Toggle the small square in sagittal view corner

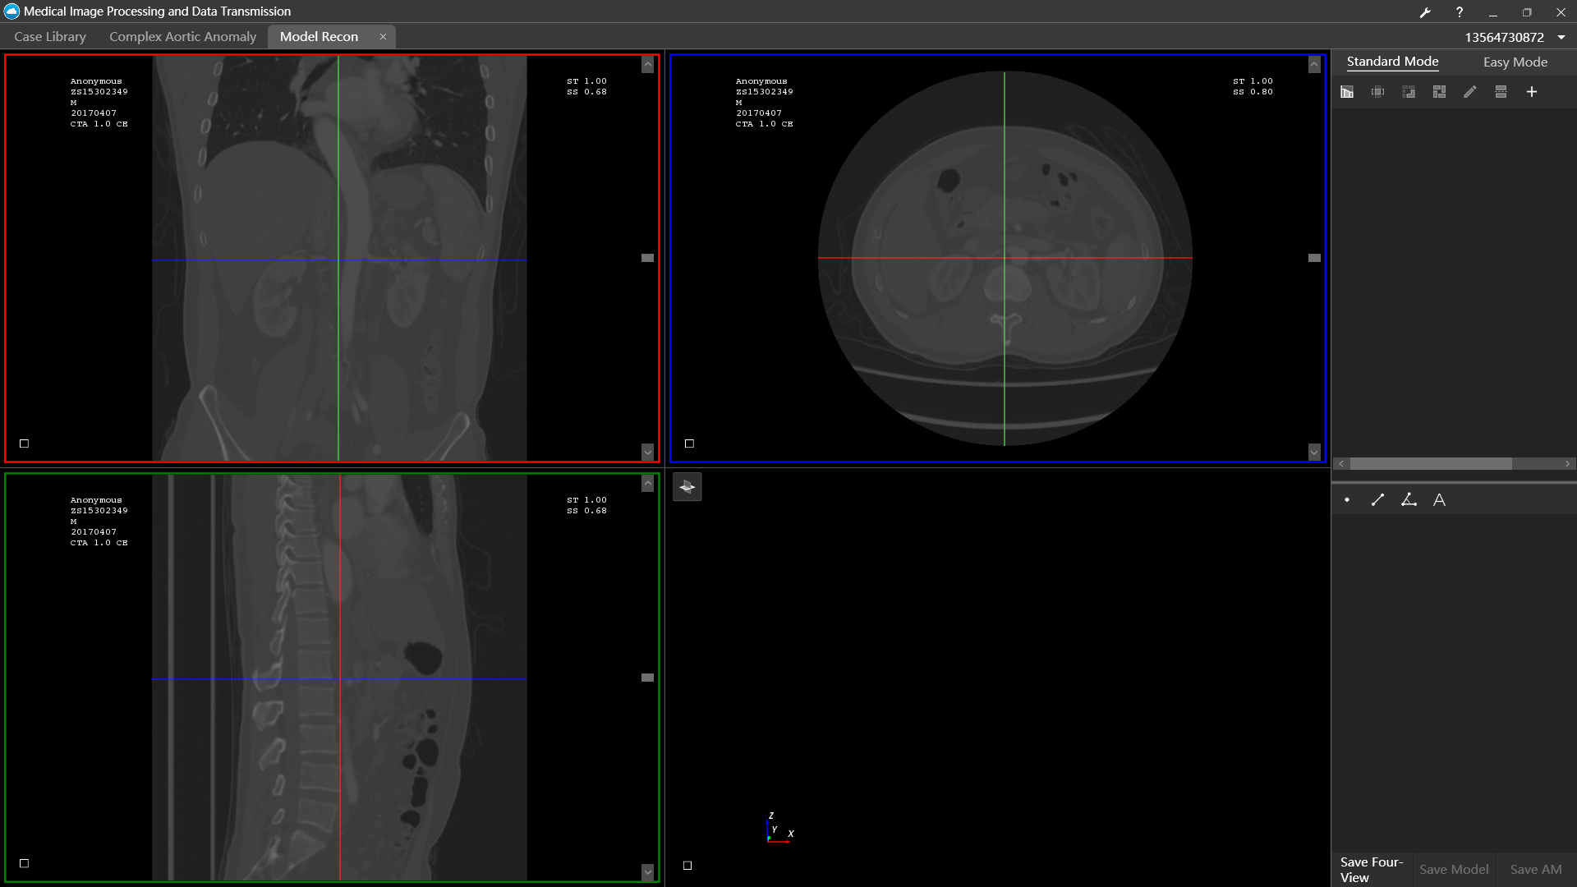(25, 863)
